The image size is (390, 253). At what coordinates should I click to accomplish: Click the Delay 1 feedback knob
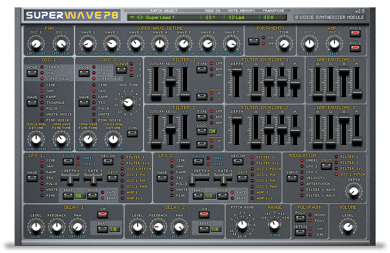tap(57, 226)
